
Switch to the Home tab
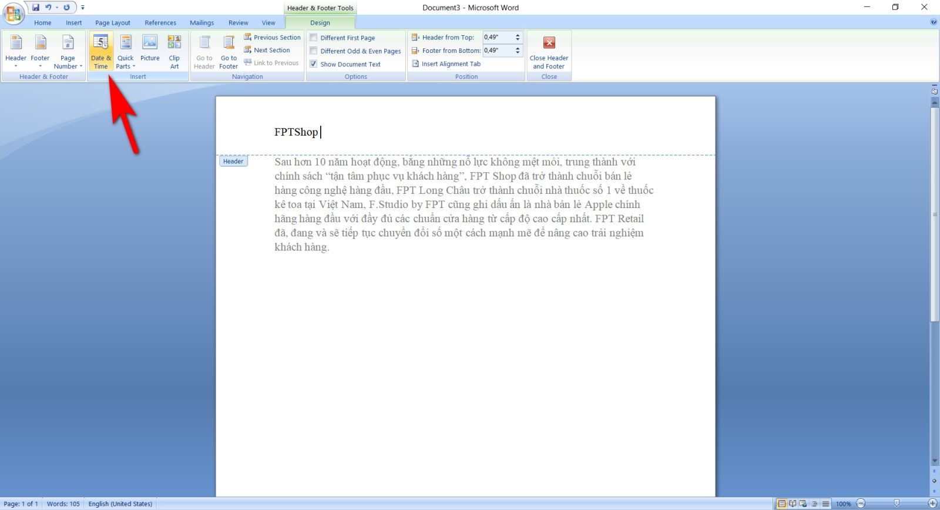[42, 23]
